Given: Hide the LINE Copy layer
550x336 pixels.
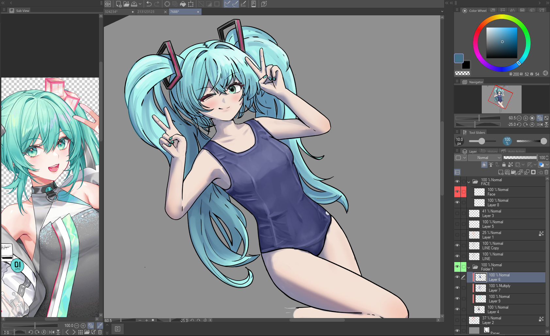Looking at the screenshot, I should coord(457,246).
